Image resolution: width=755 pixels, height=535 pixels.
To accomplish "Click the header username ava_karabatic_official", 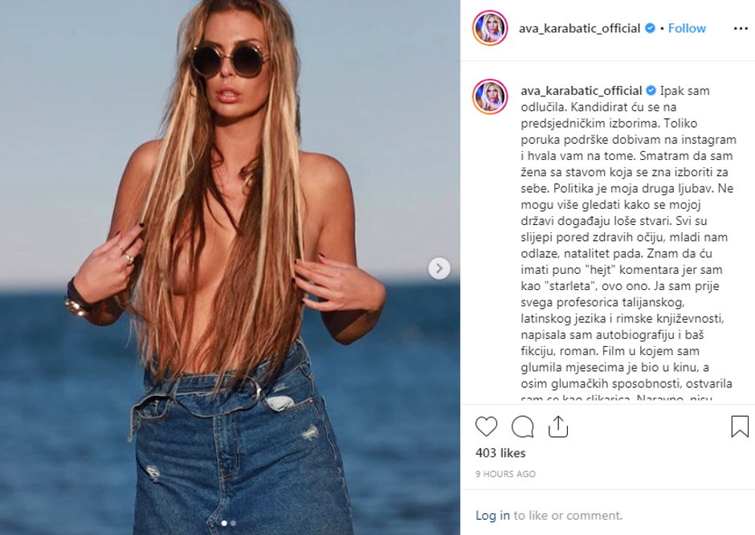I will tap(579, 28).
